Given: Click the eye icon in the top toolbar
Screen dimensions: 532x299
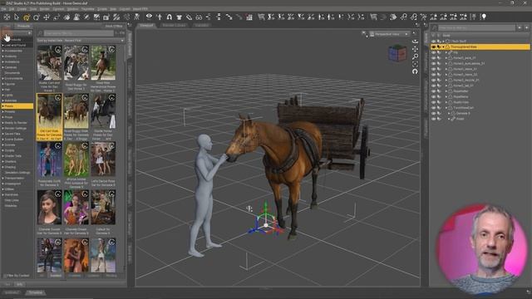Looking at the screenshot, I should (149, 17).
